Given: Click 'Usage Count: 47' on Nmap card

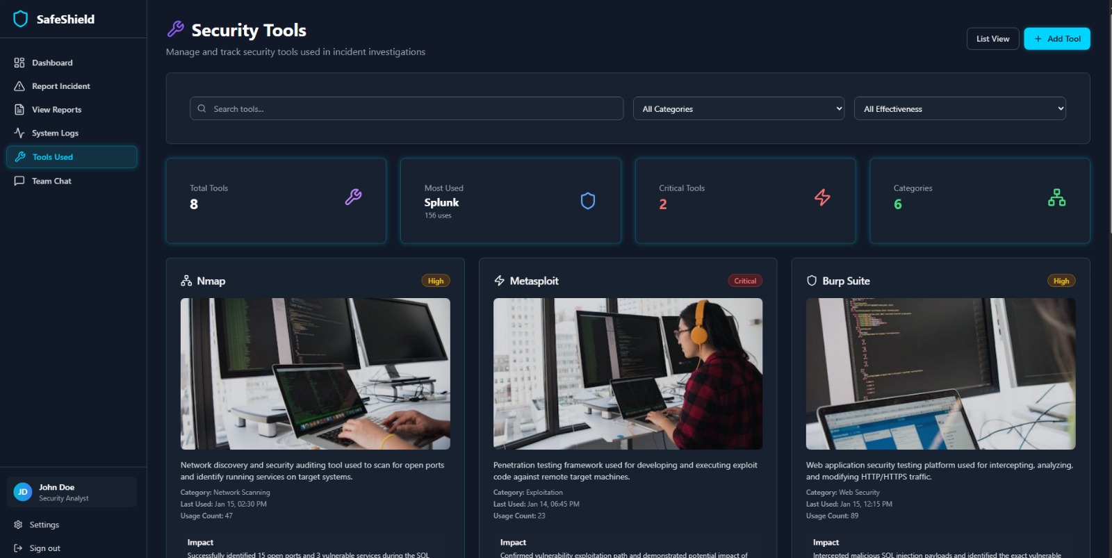Looking at the screenshot, I should point(206,516).
